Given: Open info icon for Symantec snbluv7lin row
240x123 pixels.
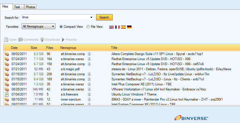Looking at the screenshot, I should click(89, 74).
